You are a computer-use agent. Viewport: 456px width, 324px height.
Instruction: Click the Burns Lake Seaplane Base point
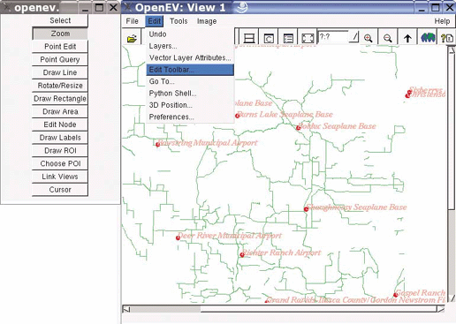(238, 116)
